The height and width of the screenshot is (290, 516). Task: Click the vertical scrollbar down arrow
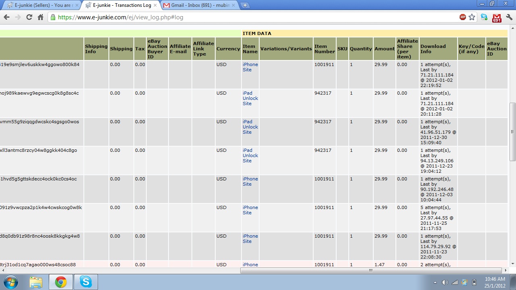[x=512, y=264]
